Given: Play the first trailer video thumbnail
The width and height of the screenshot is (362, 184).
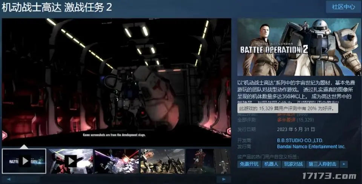Looking at the screenshot, I should (24, 161).
